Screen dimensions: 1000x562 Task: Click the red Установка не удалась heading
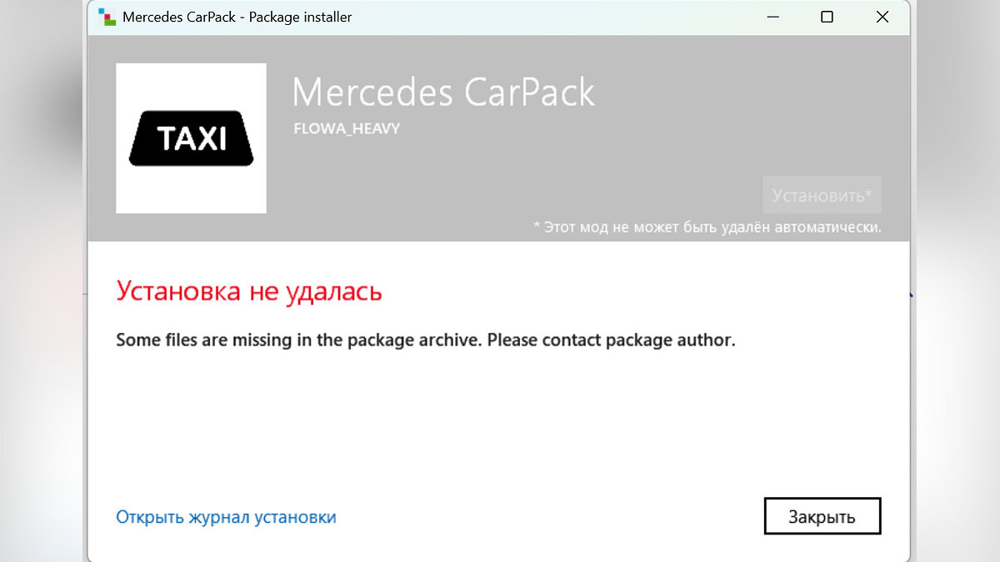(249, 291)
